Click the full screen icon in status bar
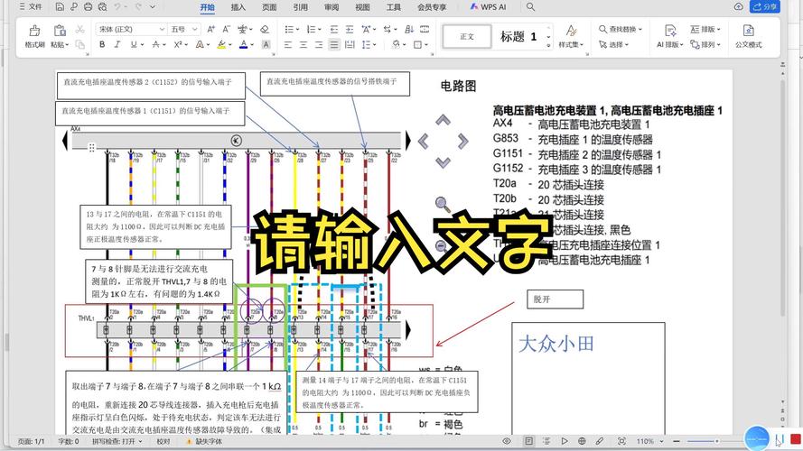The image size is (803, 451). pos(621,441)
